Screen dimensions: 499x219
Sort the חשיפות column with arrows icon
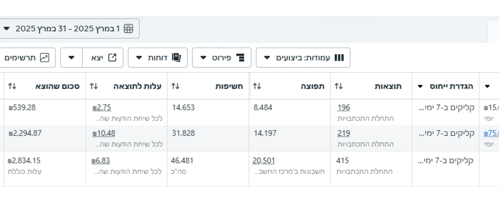175,86
